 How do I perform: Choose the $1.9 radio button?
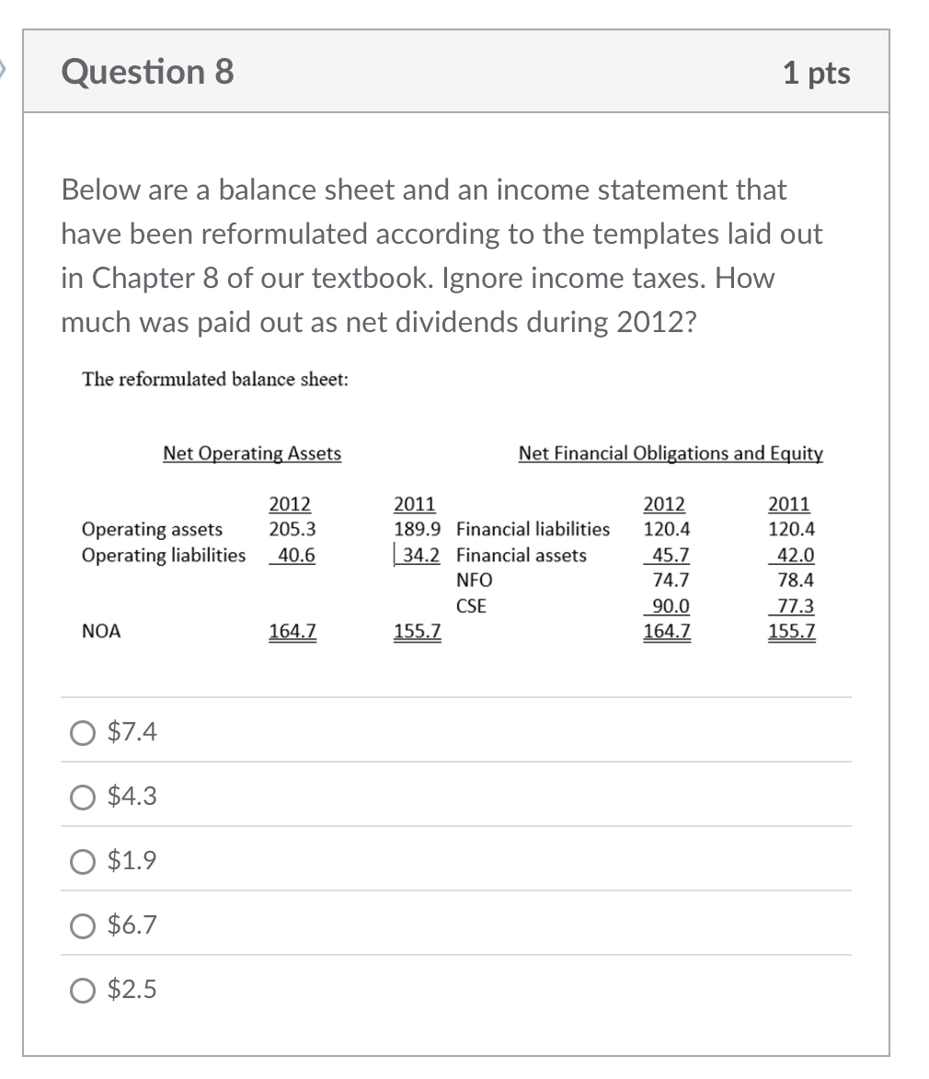[x=82, y=862]
